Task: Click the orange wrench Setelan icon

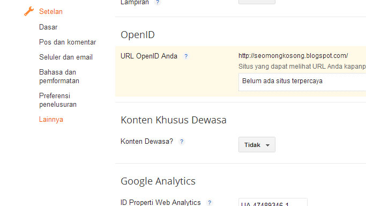Action: click(x=29, y=11)
